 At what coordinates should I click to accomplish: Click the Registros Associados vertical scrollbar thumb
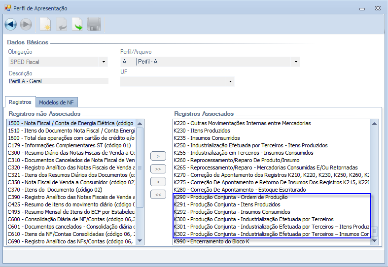tap(375, 231)
